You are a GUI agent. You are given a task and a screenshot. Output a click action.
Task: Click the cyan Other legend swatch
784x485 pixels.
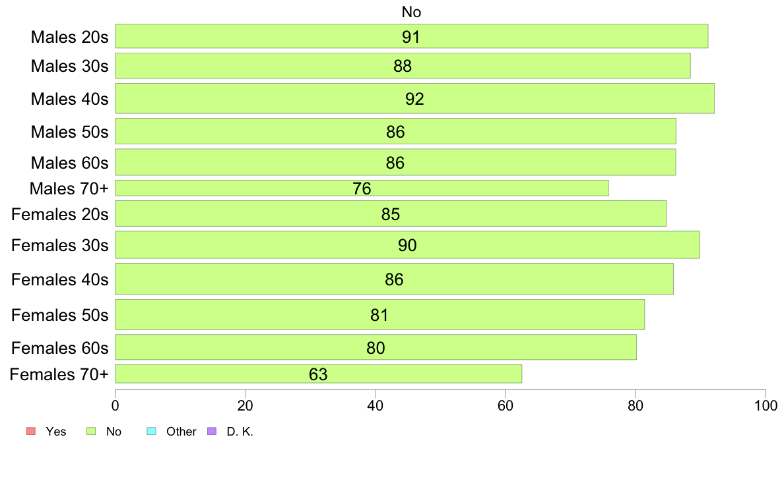152,431
